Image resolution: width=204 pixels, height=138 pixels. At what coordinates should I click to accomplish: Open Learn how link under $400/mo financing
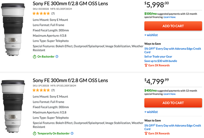click(x=170, y=94)
